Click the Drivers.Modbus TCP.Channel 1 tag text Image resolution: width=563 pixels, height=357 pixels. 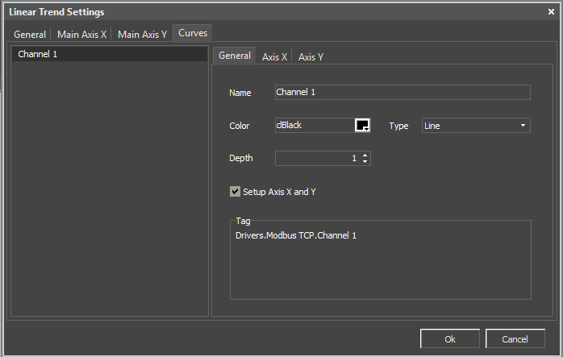click(296, 235)
